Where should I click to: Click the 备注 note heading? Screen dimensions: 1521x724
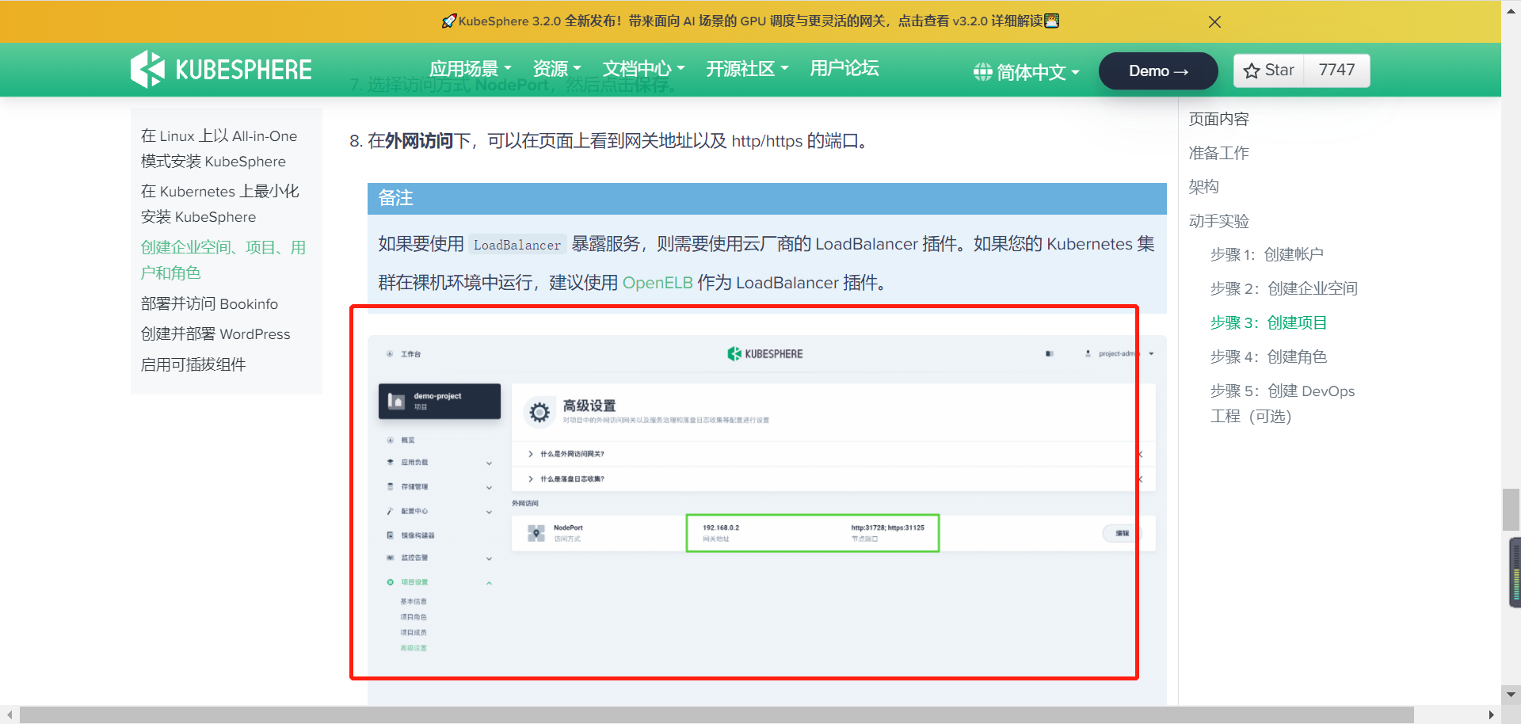tap(395, 198)
